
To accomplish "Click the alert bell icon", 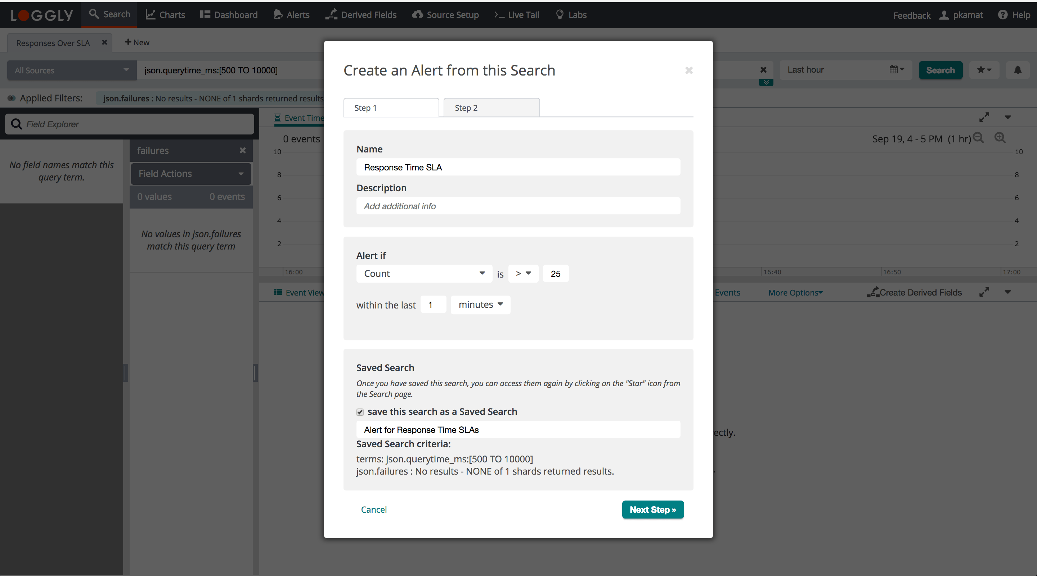I will click(1017, 70).
